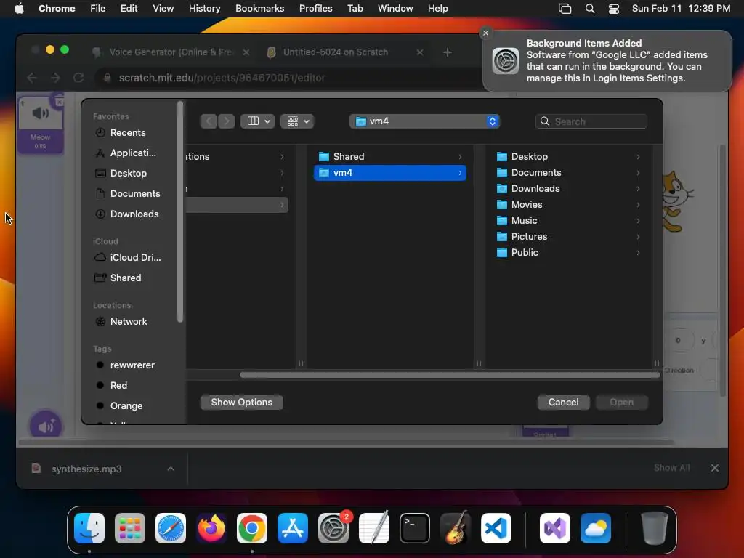The width and height of the screenshot is (744, 558).
Task: Launch GarageBand from the dock
Action: [456, 528]
